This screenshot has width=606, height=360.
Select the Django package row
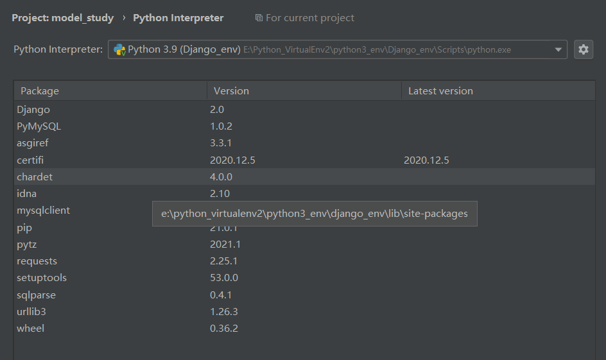(304, 109)
